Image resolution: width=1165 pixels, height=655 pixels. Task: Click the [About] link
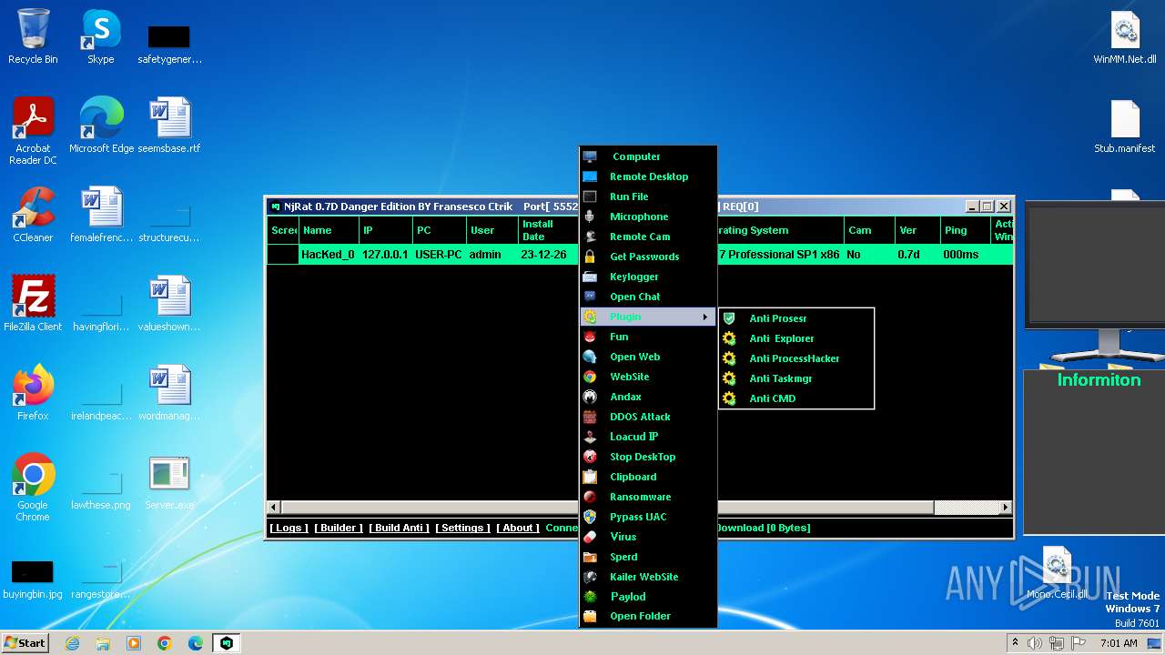[518, 528]
